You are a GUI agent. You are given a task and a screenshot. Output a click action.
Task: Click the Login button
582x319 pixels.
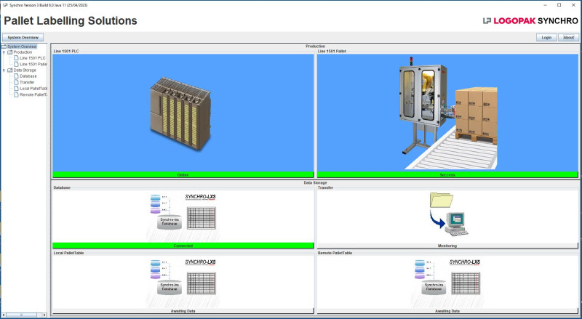[546, 37]
